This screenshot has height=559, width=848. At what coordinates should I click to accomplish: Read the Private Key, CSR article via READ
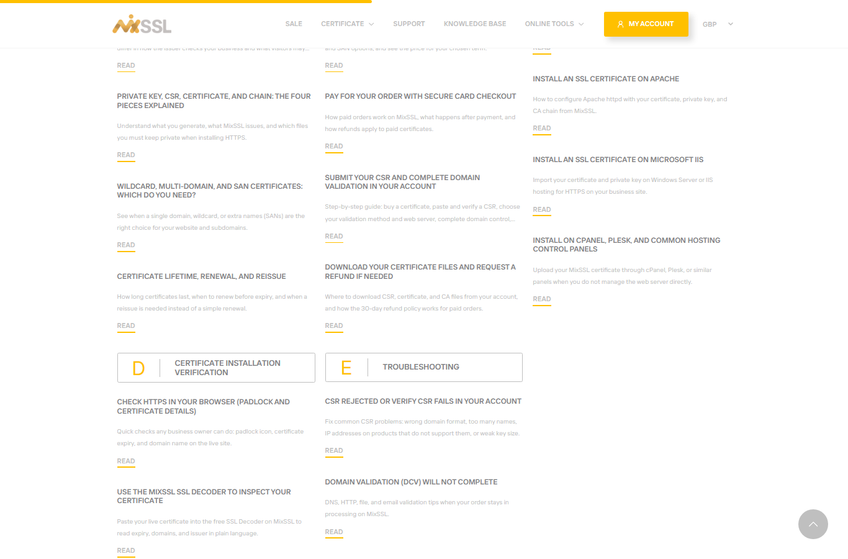126,155
